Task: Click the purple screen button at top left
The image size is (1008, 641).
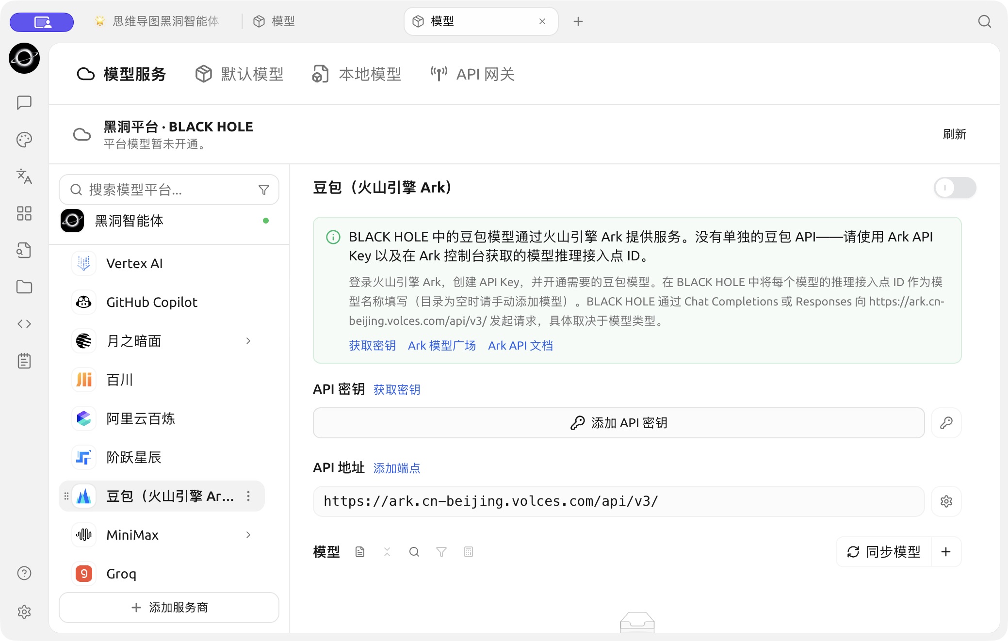Action: point(42,22)
